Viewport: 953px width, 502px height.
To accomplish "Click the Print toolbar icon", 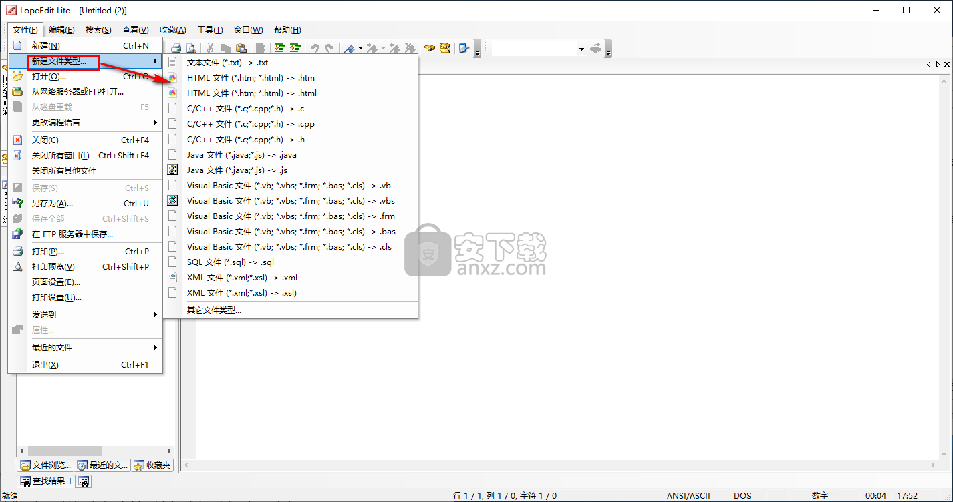I will (176, 48).
